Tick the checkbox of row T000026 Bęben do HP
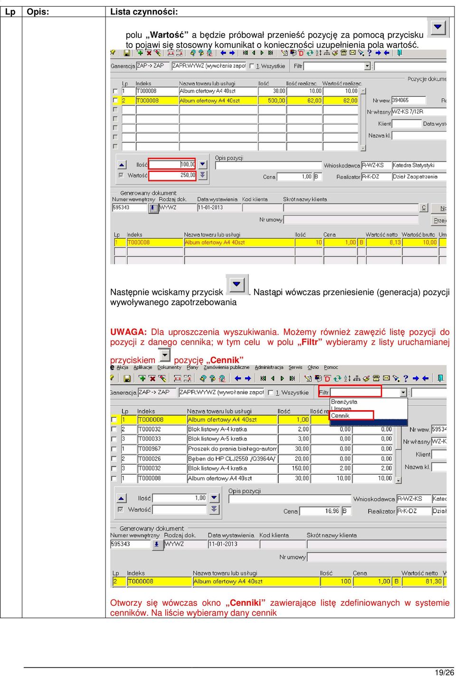 (114, 459)
